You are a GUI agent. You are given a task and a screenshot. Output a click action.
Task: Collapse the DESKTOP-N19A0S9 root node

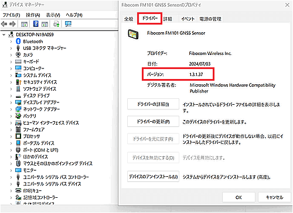(x=4, y=35)
